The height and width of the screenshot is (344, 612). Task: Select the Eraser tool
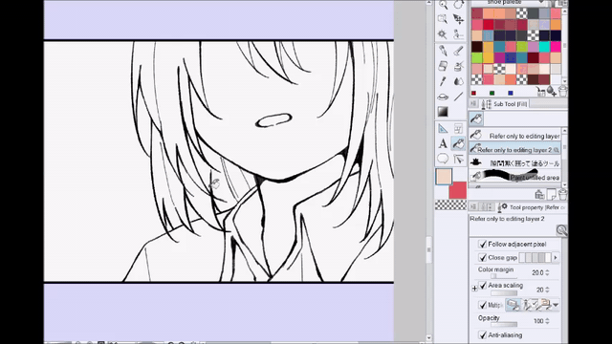tap(443, 66)
